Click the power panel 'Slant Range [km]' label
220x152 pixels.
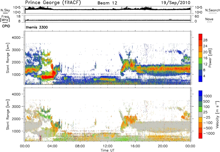8,58
